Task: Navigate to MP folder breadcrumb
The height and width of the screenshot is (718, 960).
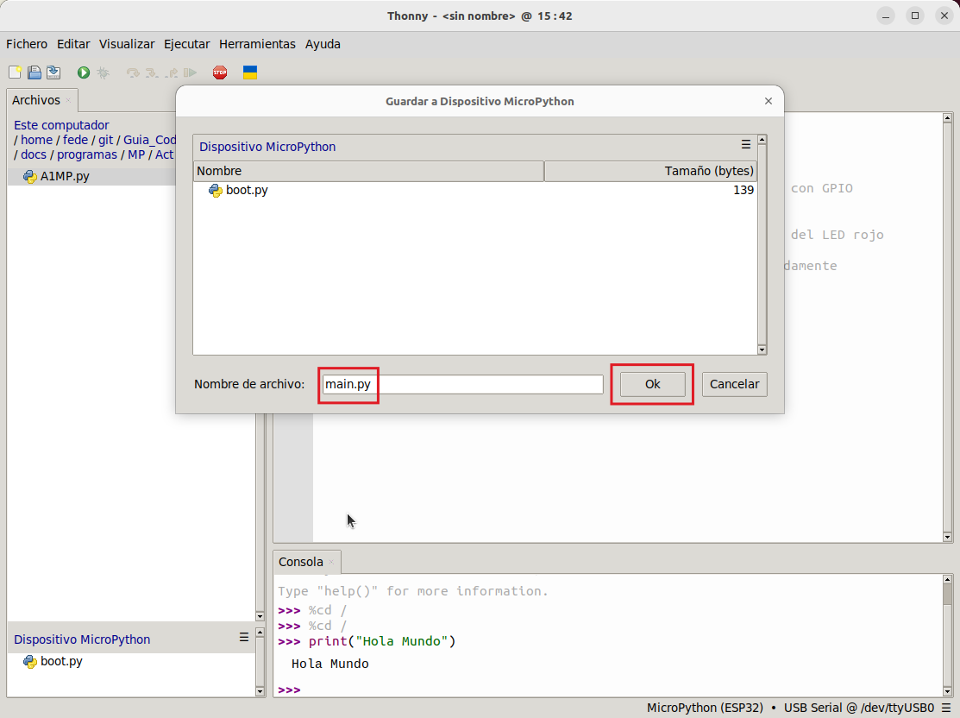Action: (136, 154)
